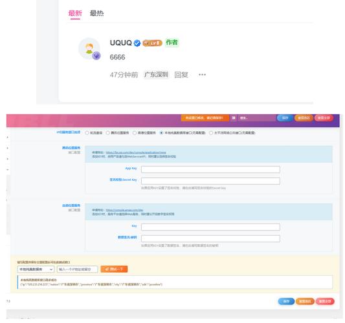Click the 腾讯位置服务 section label

pos(71,148)
